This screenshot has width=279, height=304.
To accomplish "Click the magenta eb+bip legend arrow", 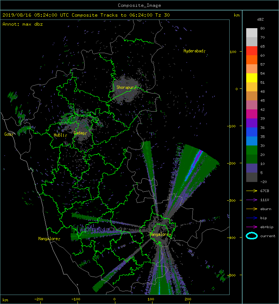I will [252, 227].
